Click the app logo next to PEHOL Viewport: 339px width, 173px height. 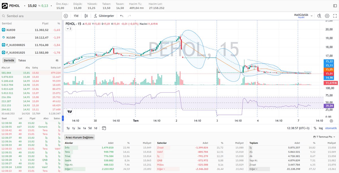pos(5,6)
